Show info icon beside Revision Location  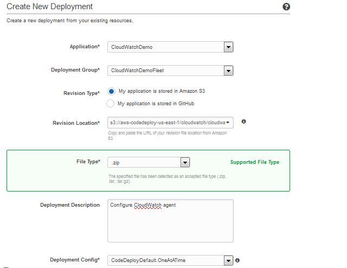243,122
